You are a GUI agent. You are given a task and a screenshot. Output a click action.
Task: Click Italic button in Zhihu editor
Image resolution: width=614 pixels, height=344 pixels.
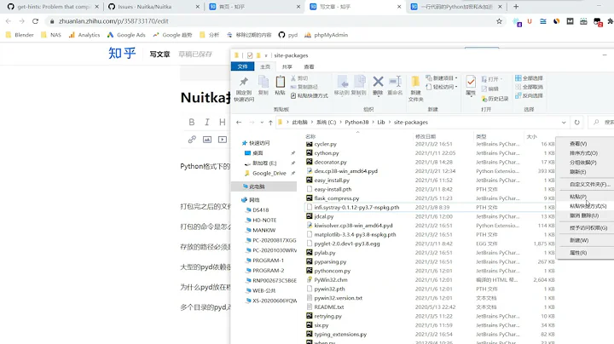[x=206, y=122]
